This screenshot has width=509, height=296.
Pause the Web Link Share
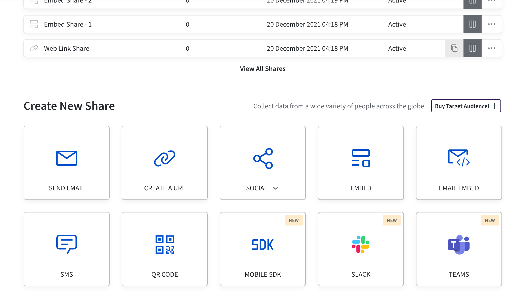tap(472, 48)
